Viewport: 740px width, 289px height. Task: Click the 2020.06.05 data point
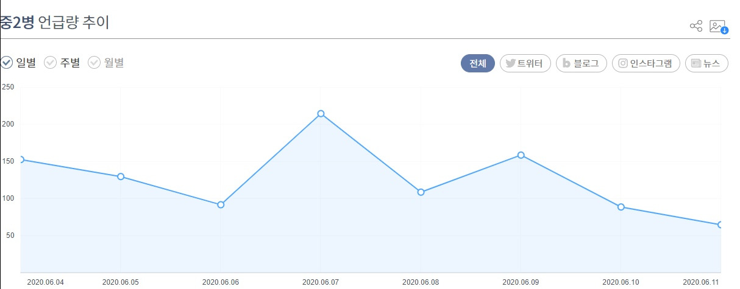click(121, 176)
